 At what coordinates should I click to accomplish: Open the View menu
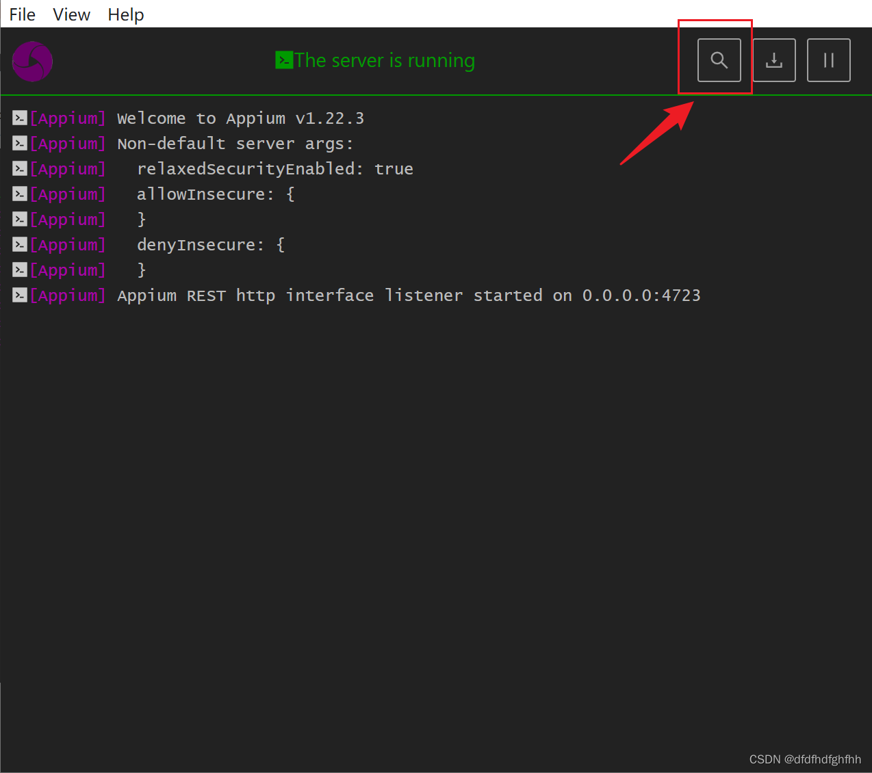pos(71,14)
